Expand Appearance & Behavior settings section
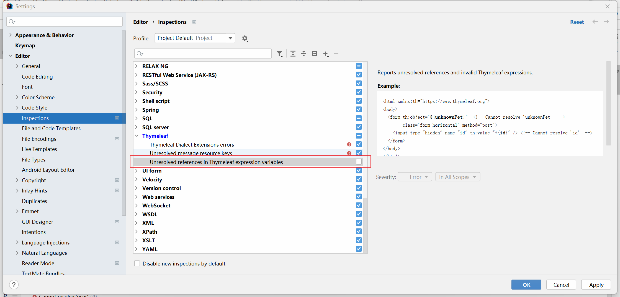 pos(11,35)
